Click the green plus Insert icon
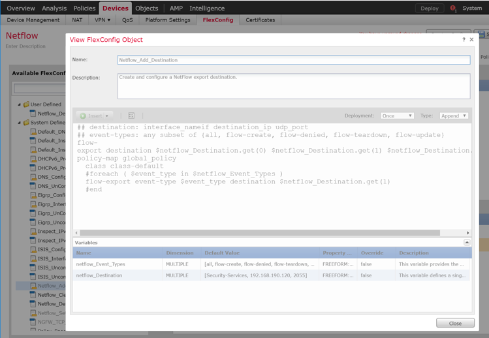489x338 pixels. [x=83, y=115]
